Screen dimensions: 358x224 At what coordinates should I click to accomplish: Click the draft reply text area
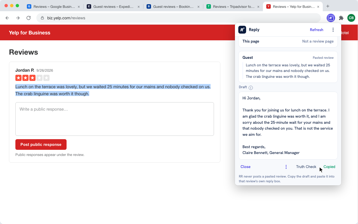tap(288, 126)
